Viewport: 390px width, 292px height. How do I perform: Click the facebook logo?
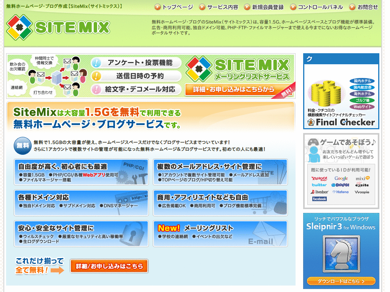click(320, 199)
